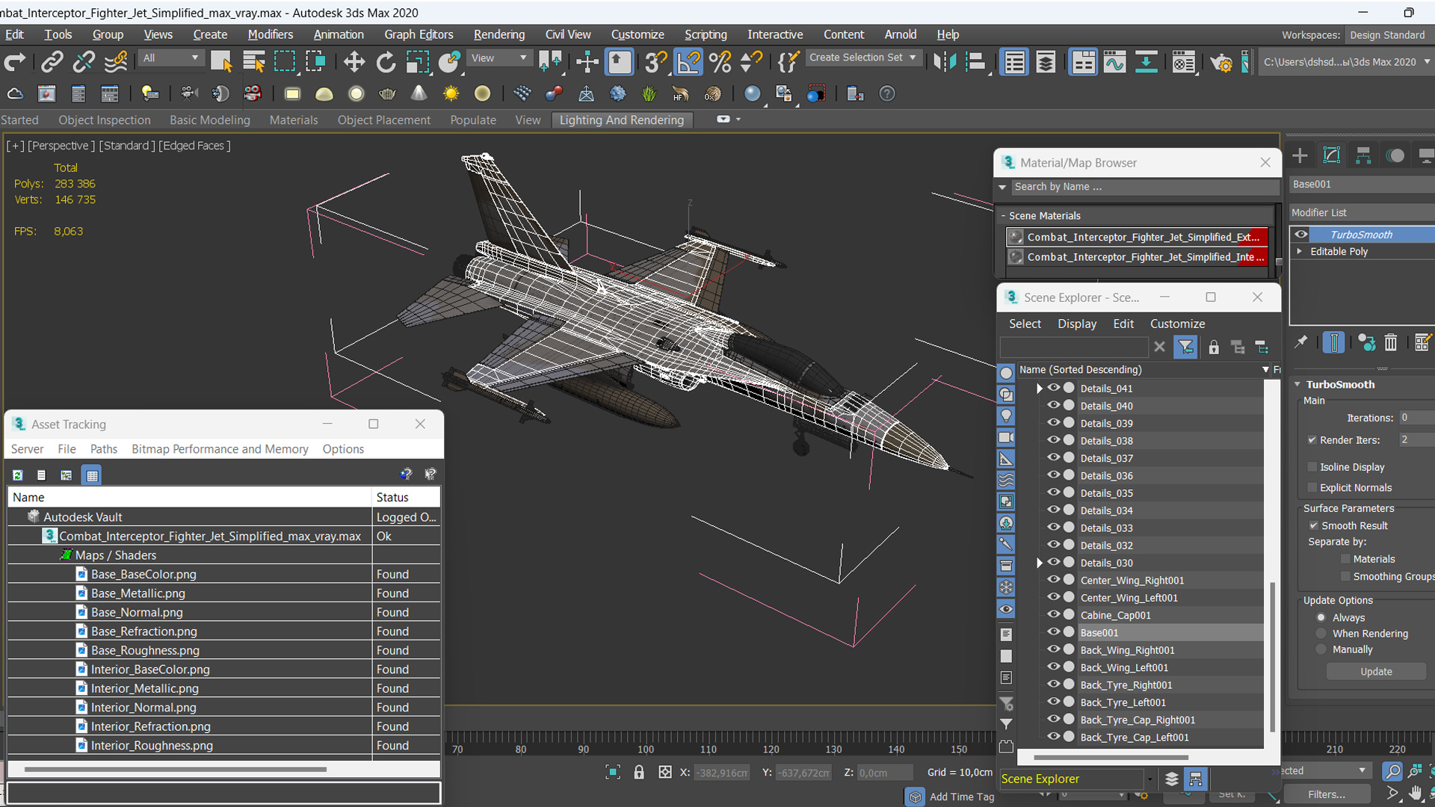Screen dimensions: 1435x807
Task: Hide the Base001 object
Action: coord(1054,632)
